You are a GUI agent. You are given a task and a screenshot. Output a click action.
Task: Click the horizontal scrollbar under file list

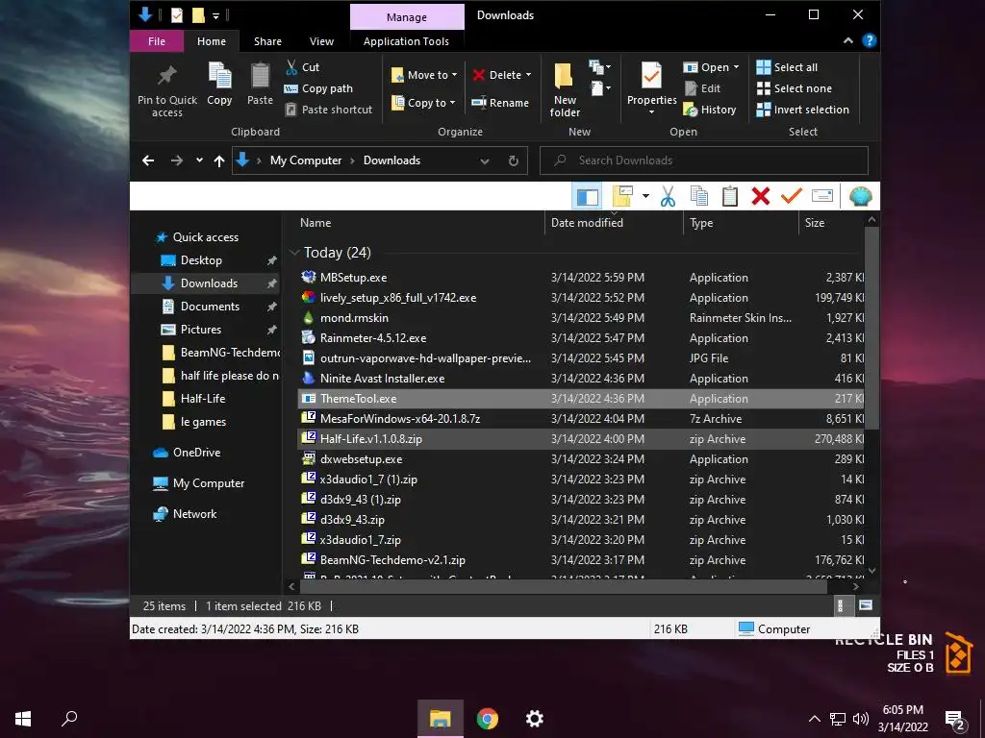564,586
